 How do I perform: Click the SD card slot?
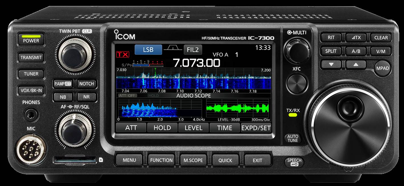(x=75, y=160)
